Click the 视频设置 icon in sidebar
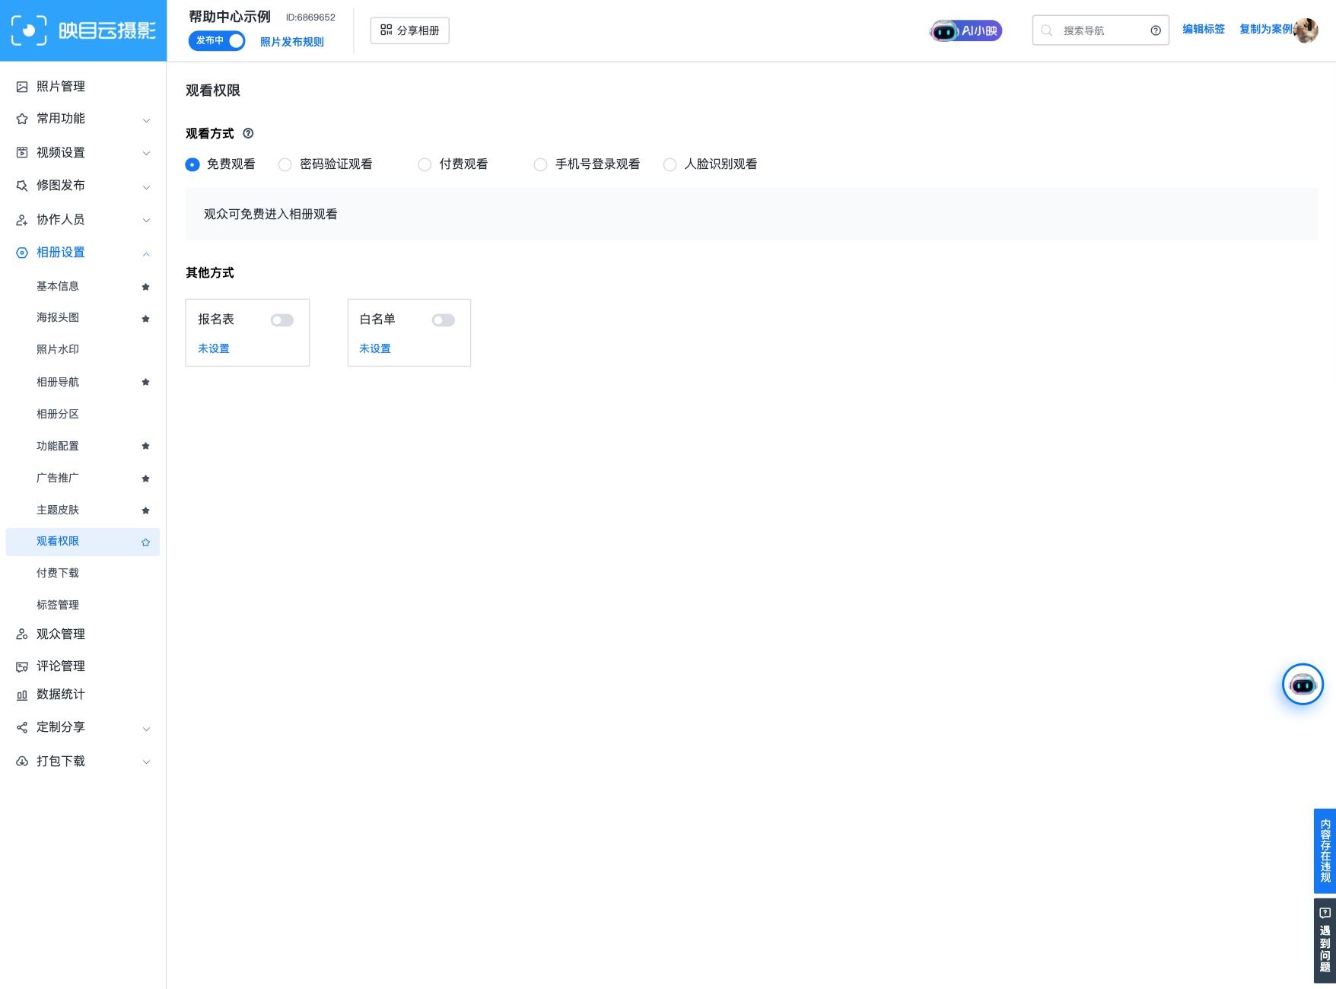The height and width of the screenshot is (989, 1336). (22, 152)
